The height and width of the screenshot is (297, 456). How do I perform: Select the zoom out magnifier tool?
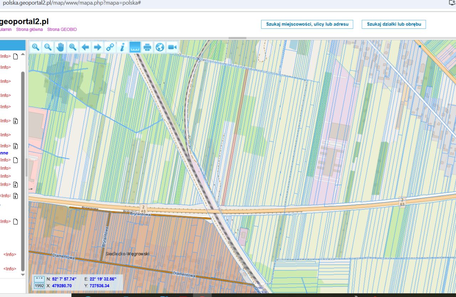point(48,47)
